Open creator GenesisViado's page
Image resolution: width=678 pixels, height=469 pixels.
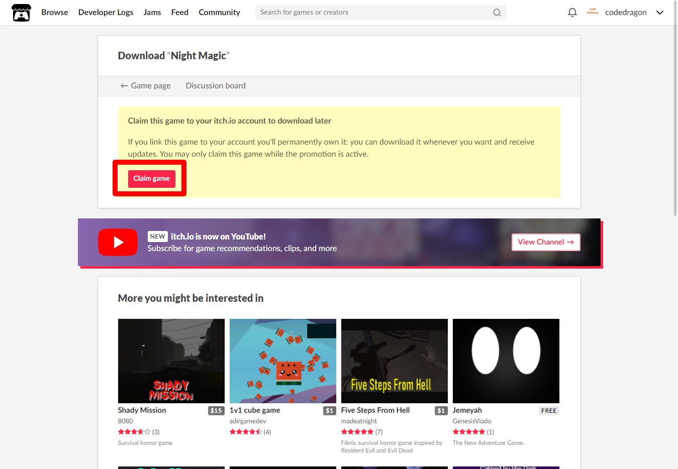472,421
